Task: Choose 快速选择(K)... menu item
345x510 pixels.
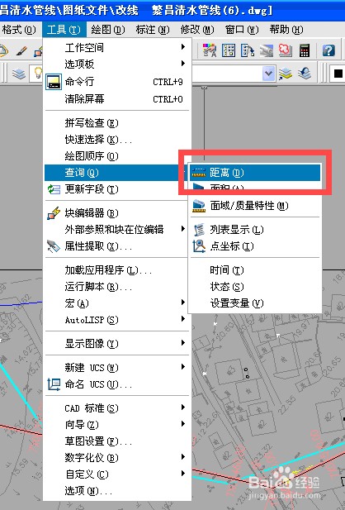Action: pos(117,140)
